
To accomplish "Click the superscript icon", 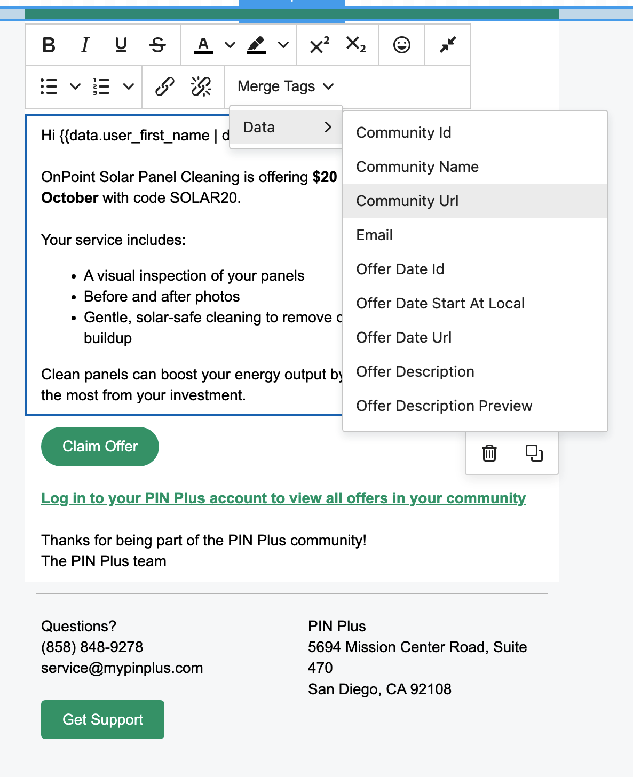I will click(x=319, y=45).
